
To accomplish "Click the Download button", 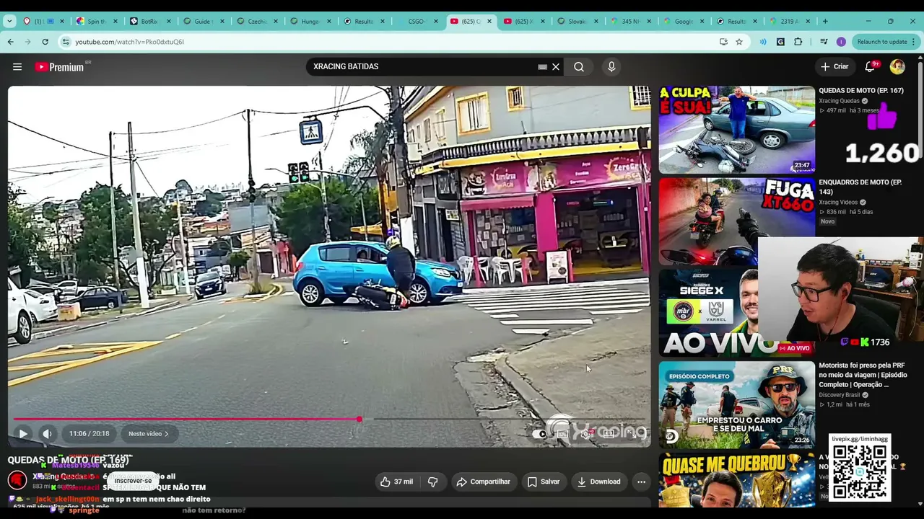I will 599,482.
